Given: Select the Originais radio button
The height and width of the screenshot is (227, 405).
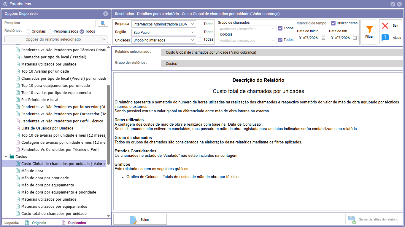Looking at the screenshot, I should click(28, 31).
